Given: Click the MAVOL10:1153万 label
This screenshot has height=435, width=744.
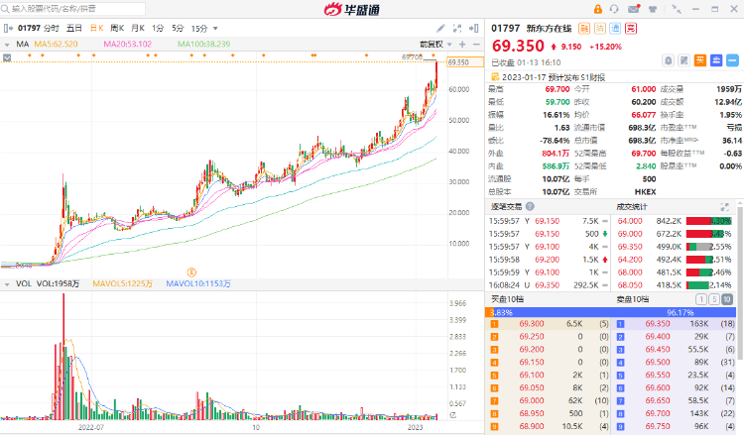Looking at the screenshot, I should 198,283.
